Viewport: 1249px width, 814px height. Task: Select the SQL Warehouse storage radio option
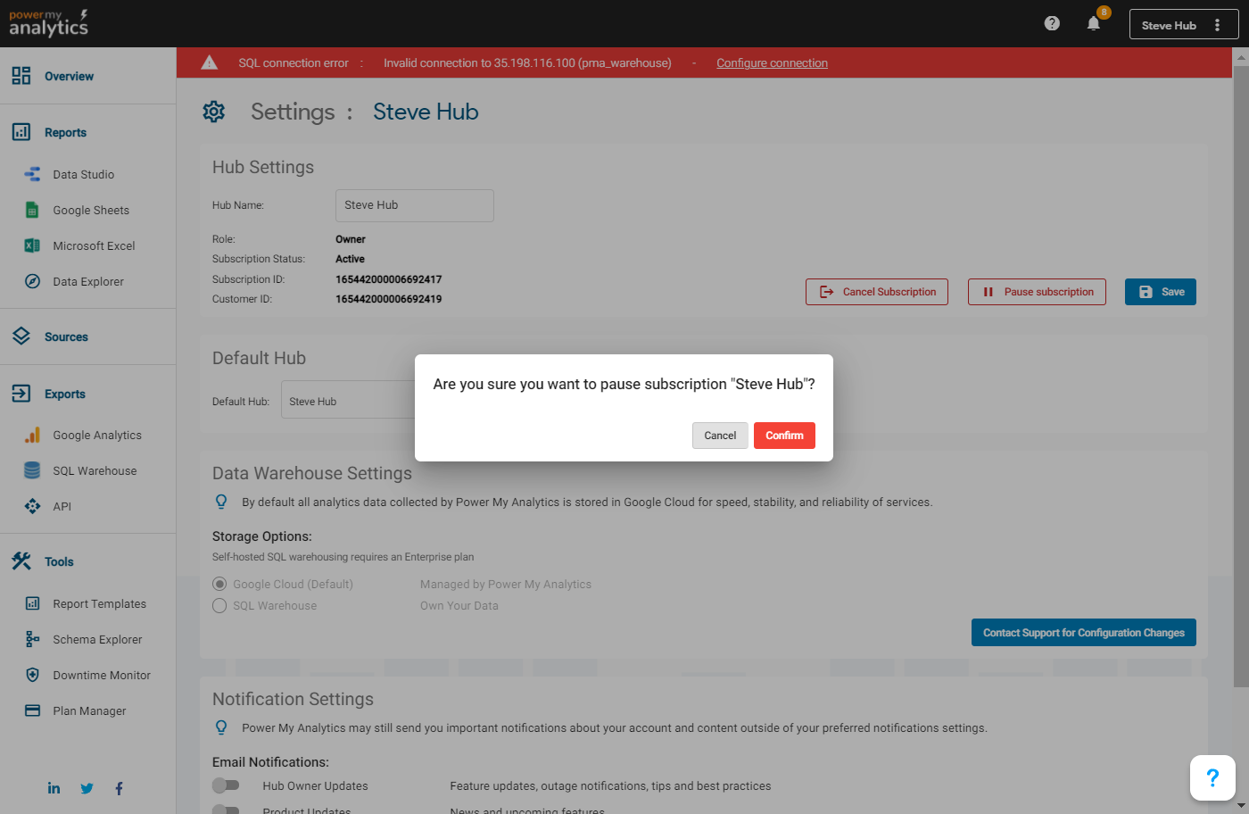tap(219, 605)
